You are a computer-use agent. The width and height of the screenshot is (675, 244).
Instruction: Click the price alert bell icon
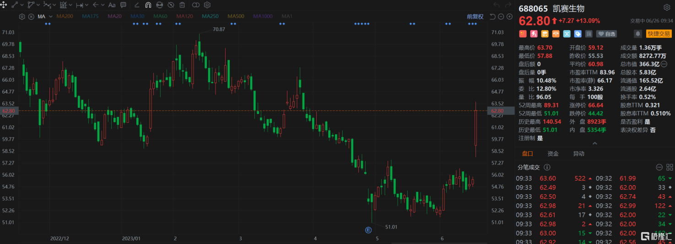[x=637, y=34]
